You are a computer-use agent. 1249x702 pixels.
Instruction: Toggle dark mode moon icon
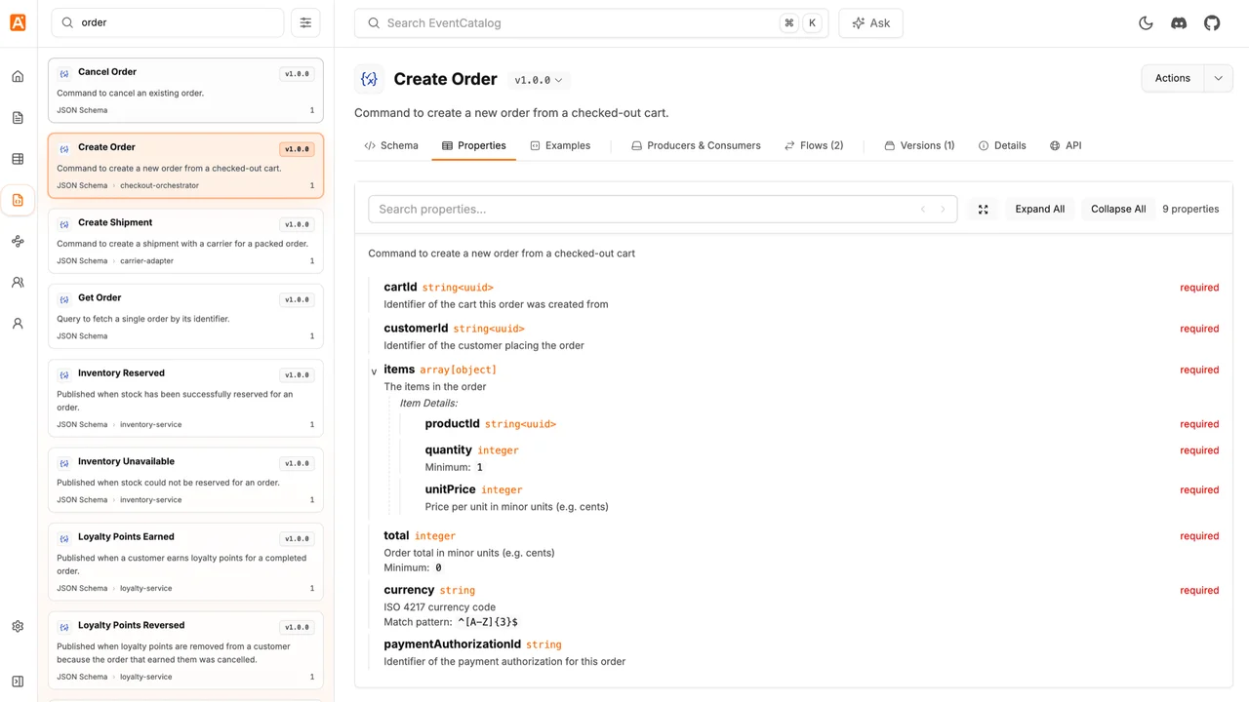[x=1146, y=23]
